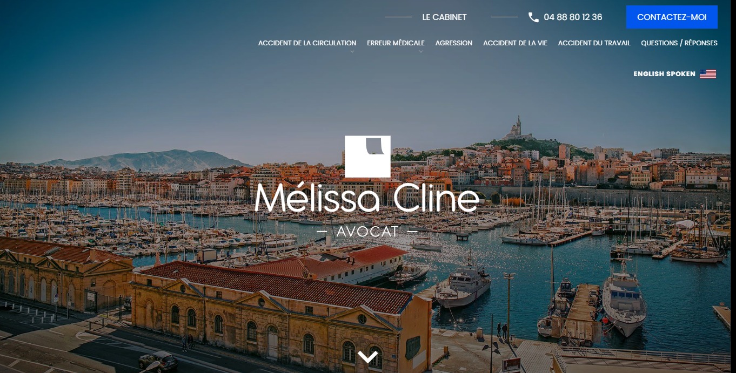Expand the Erreur médicale submenu arrow
Screen dimensions: 736x373
(x=421, y=52)
